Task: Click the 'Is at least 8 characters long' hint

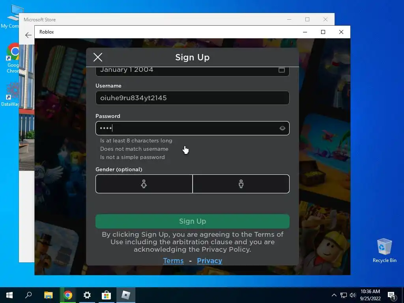Action: pos(136,141)
